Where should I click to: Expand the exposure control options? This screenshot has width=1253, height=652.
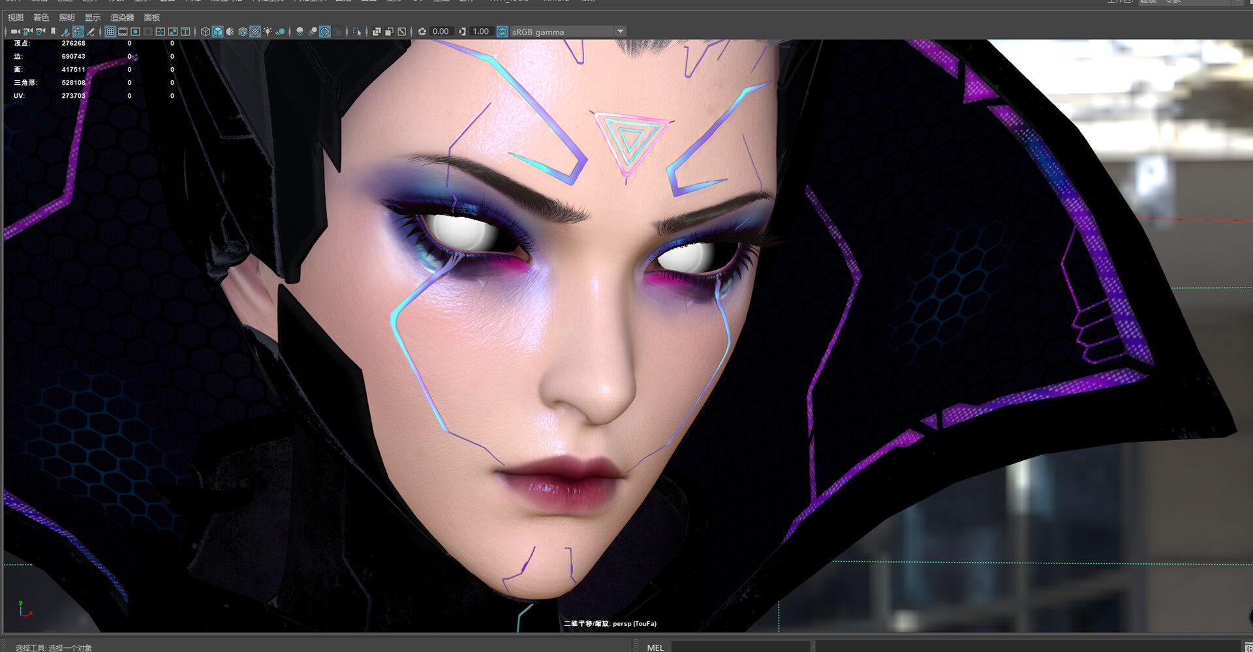coord(423,31)
